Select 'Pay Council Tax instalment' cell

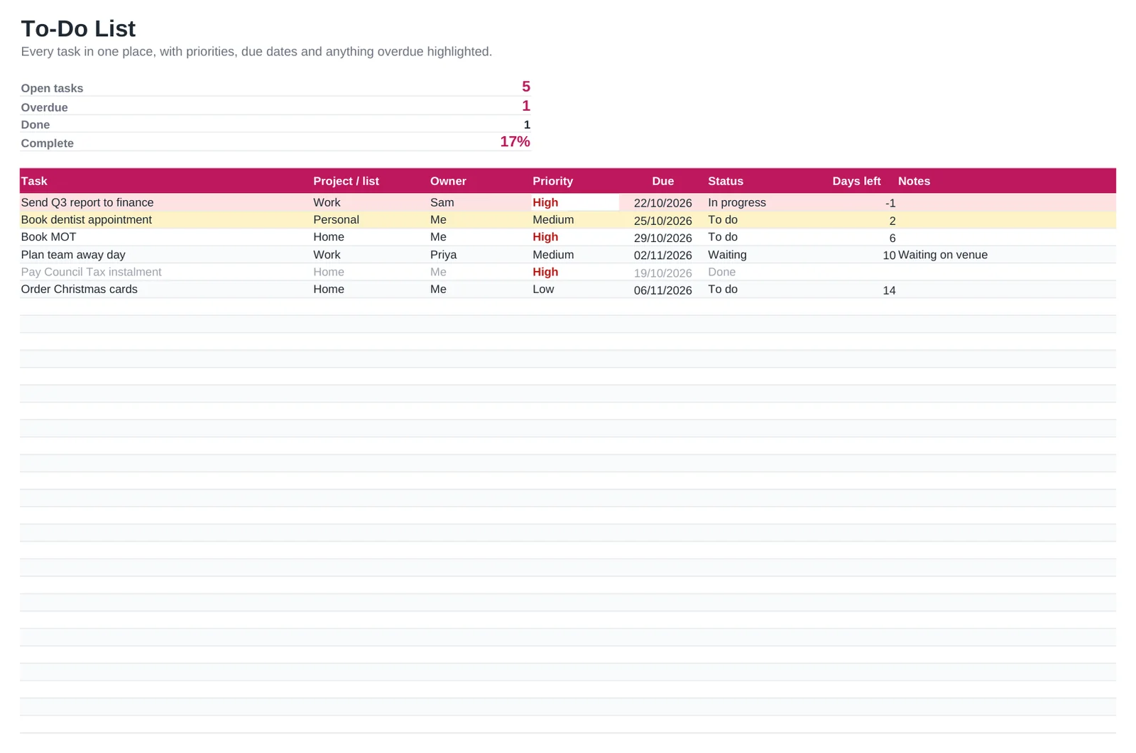click(x=91, y=272)
